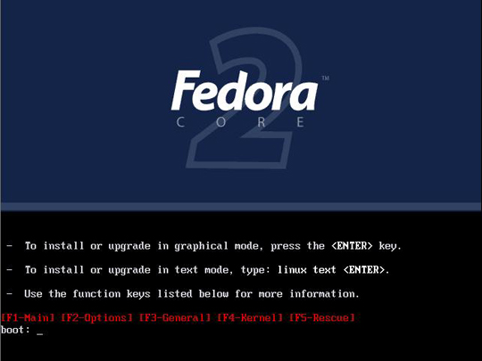The image size is (482, 361).
Task: Click the Fedora logo text
Action: [x=245, y=91]
